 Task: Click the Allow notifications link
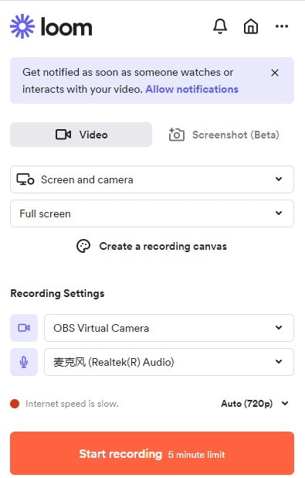[x=191, y=89]
